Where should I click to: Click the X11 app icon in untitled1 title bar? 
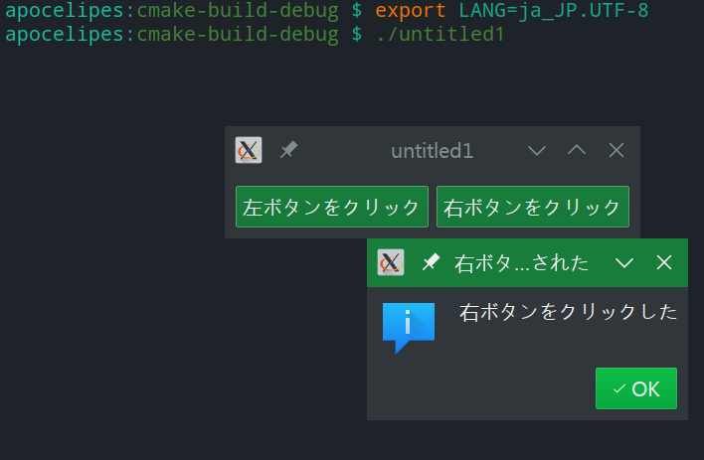(x=248, y=150)
